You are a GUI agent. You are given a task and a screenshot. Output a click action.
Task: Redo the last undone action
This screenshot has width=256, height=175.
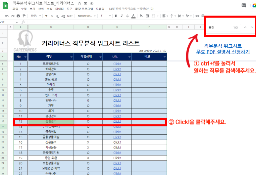click(x=13, y=16)
